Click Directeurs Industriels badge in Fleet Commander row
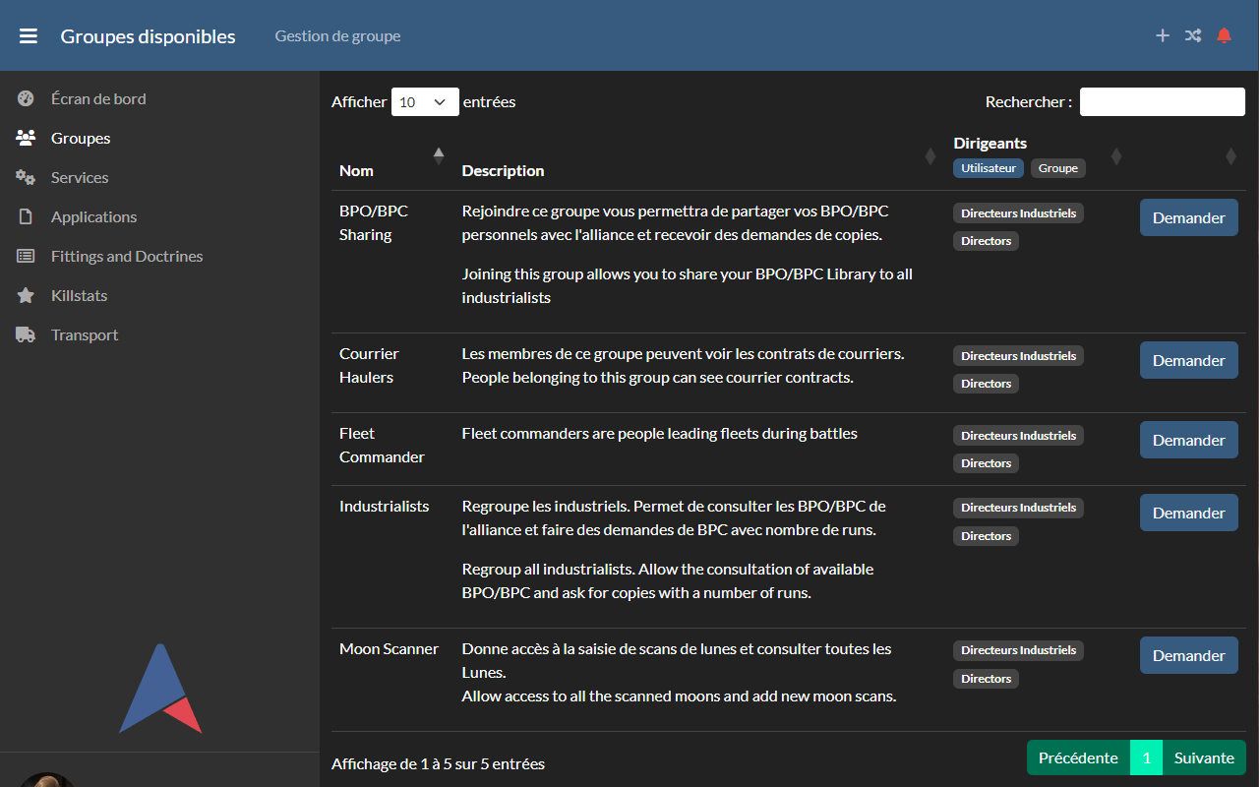The image size is (1260, 787). [x=1018, y=436]
